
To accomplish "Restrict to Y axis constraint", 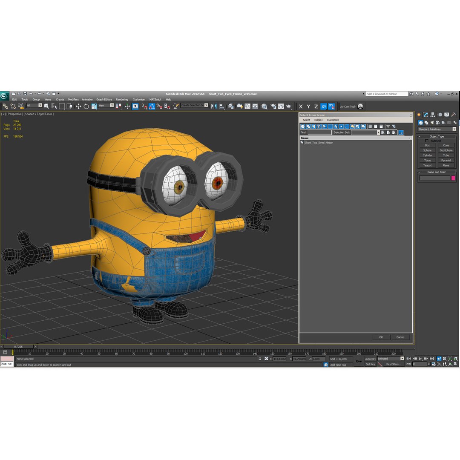I will point(308,106).
